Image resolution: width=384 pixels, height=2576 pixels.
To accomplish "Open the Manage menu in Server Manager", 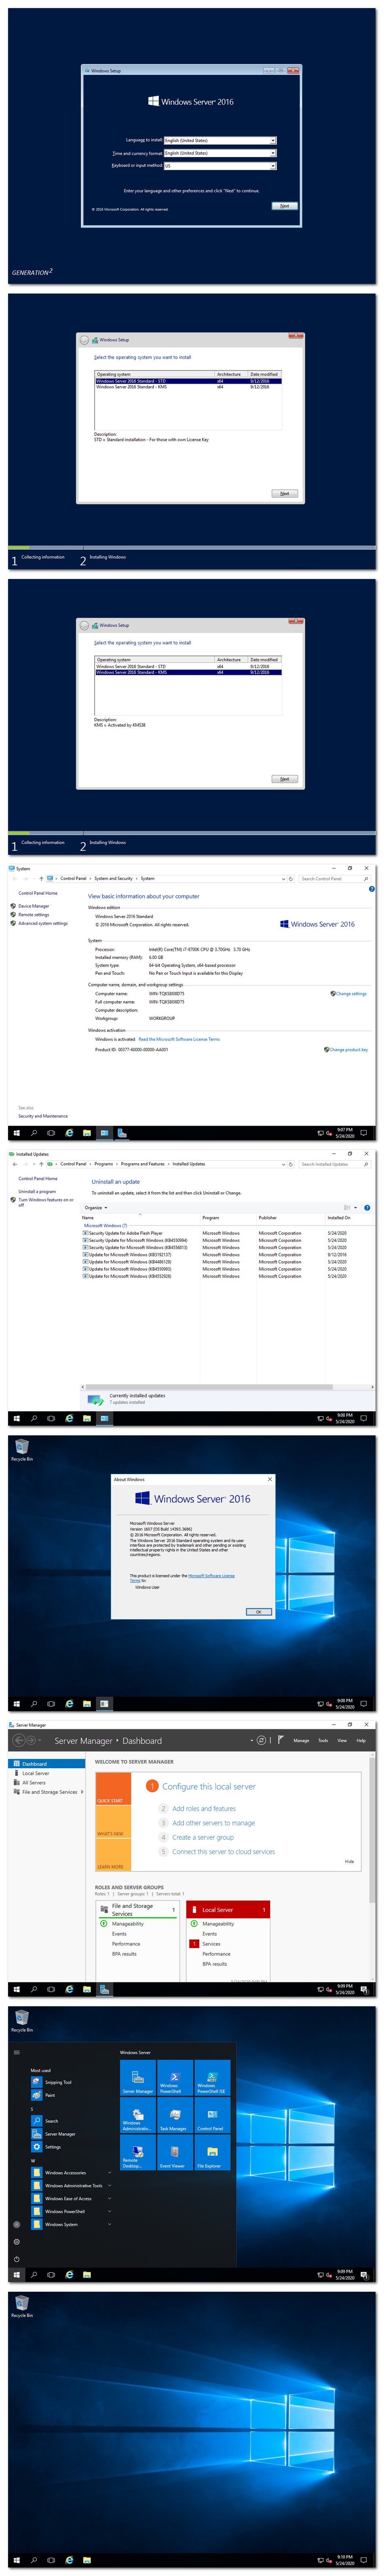I will [x=301, y=1741].
